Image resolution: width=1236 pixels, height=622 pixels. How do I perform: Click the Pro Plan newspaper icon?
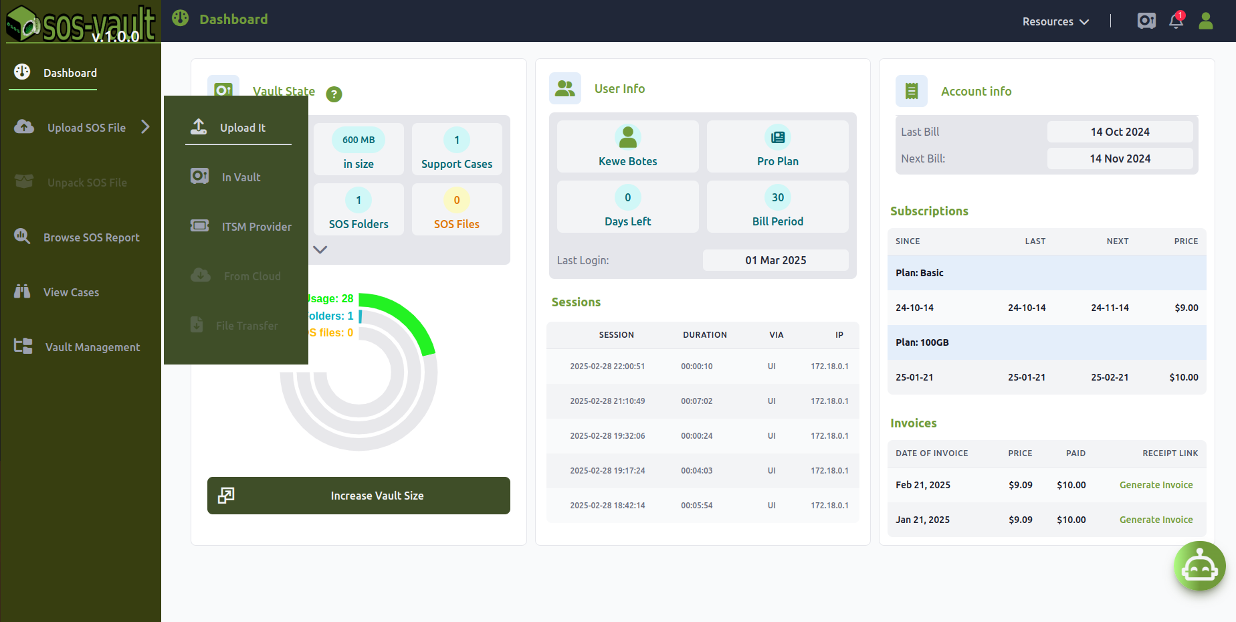(x=778, y=137)
